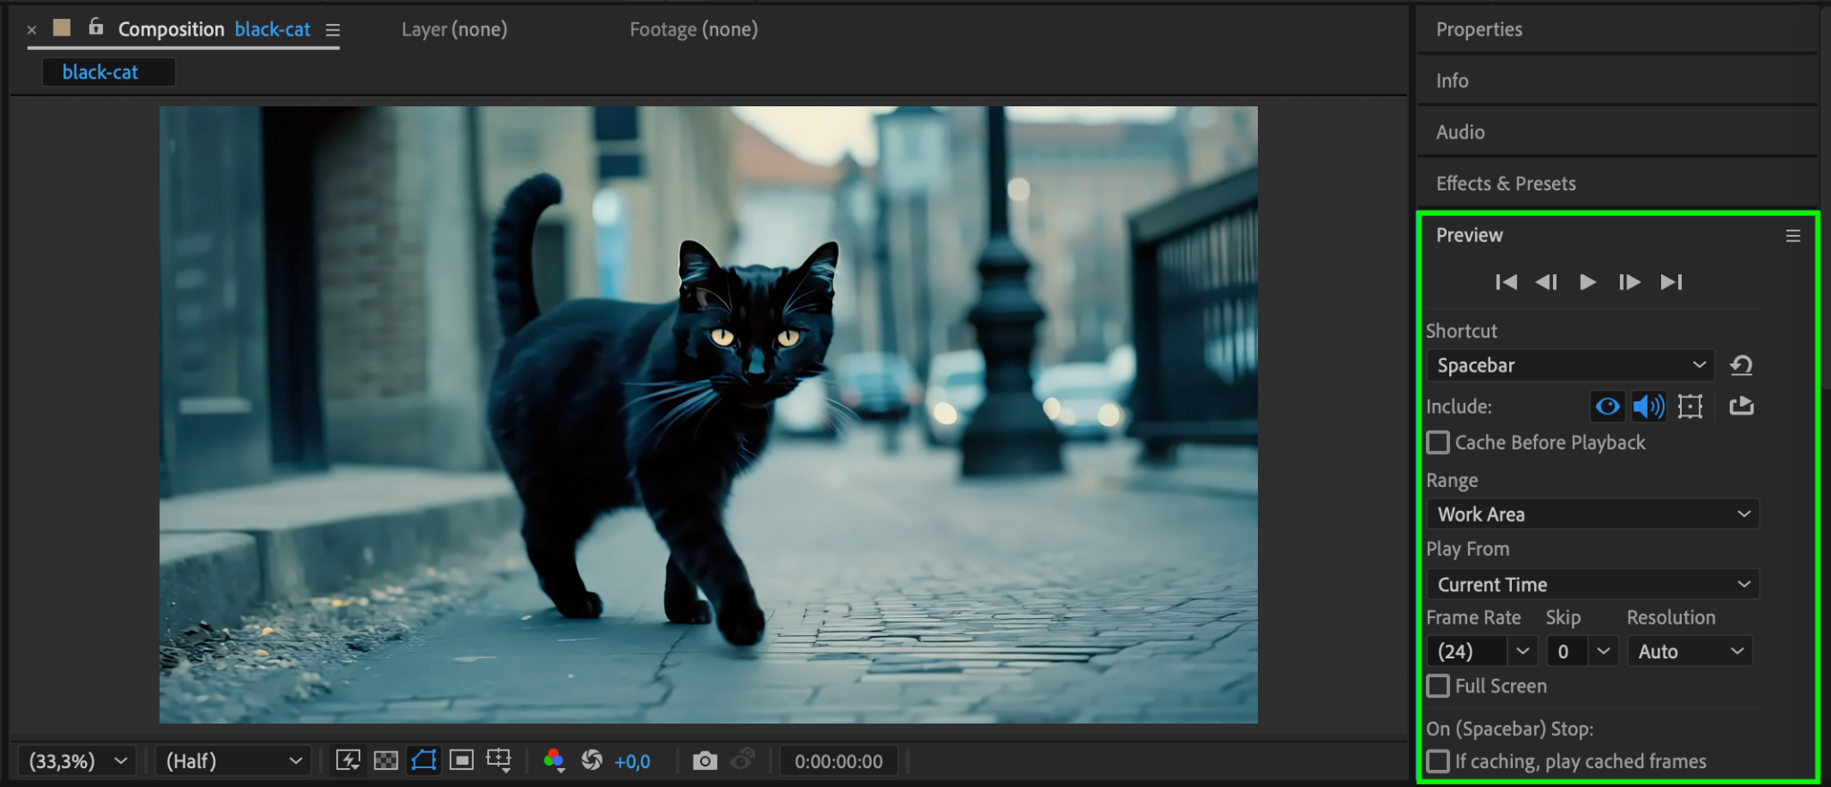This screenshot has height=787, width=1831.
Task: Click the Preview panel title
Action: click(x=1469, y=235)
